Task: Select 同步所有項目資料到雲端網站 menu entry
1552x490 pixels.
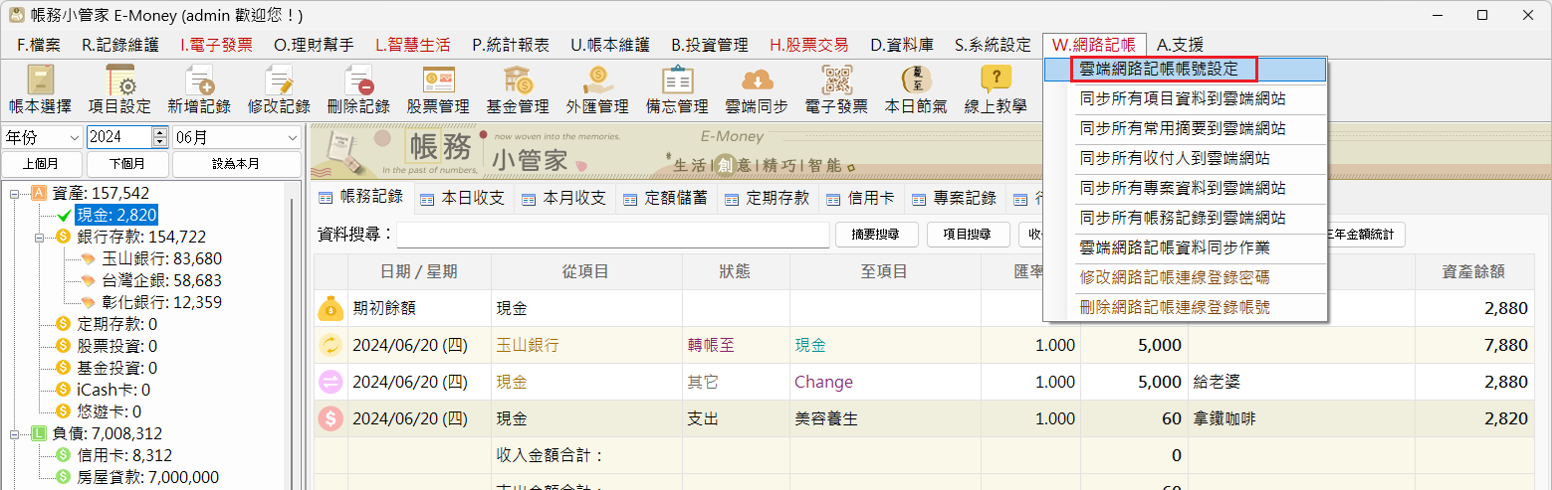Action: [1185, 98]
